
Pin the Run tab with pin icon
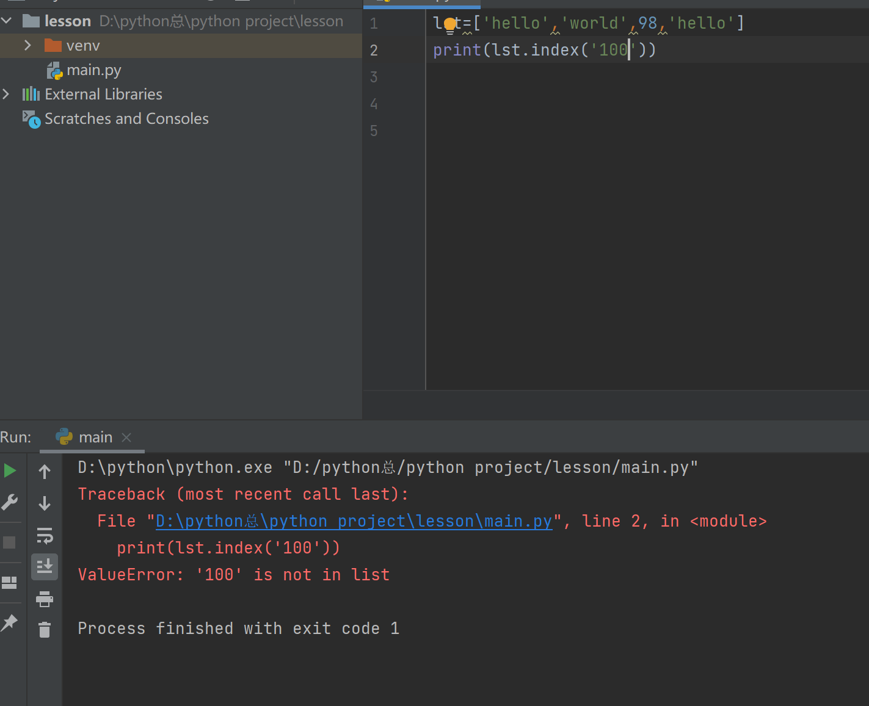tap(9, 622)
